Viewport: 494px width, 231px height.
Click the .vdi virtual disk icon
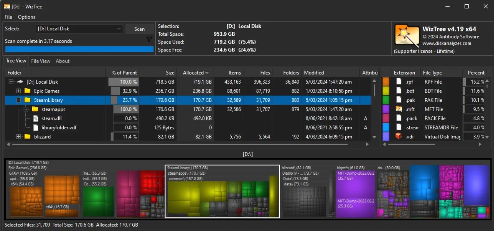click(x=399, y=136)
